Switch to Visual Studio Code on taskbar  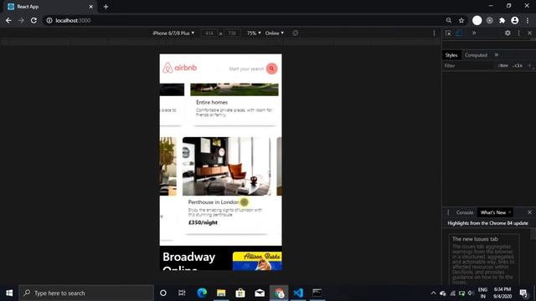pos(298,293)
